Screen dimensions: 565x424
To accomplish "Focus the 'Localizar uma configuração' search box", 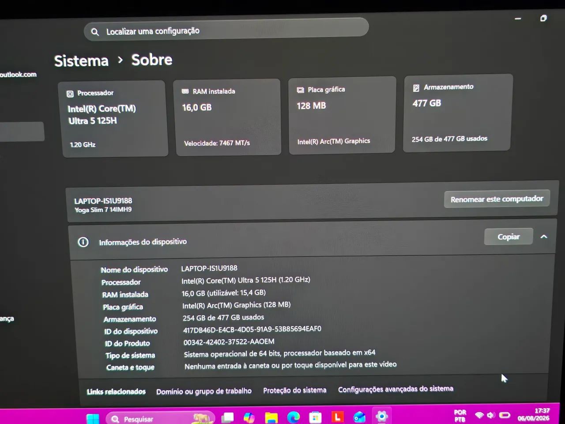I will click(226, 30).
